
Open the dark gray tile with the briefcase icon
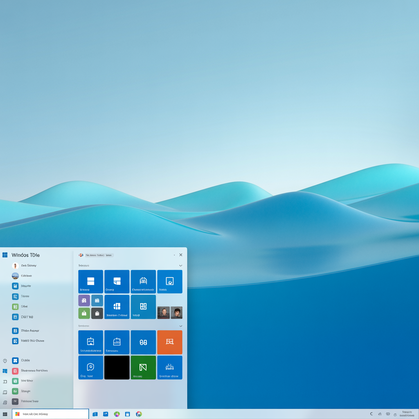(x=97, y=313)
